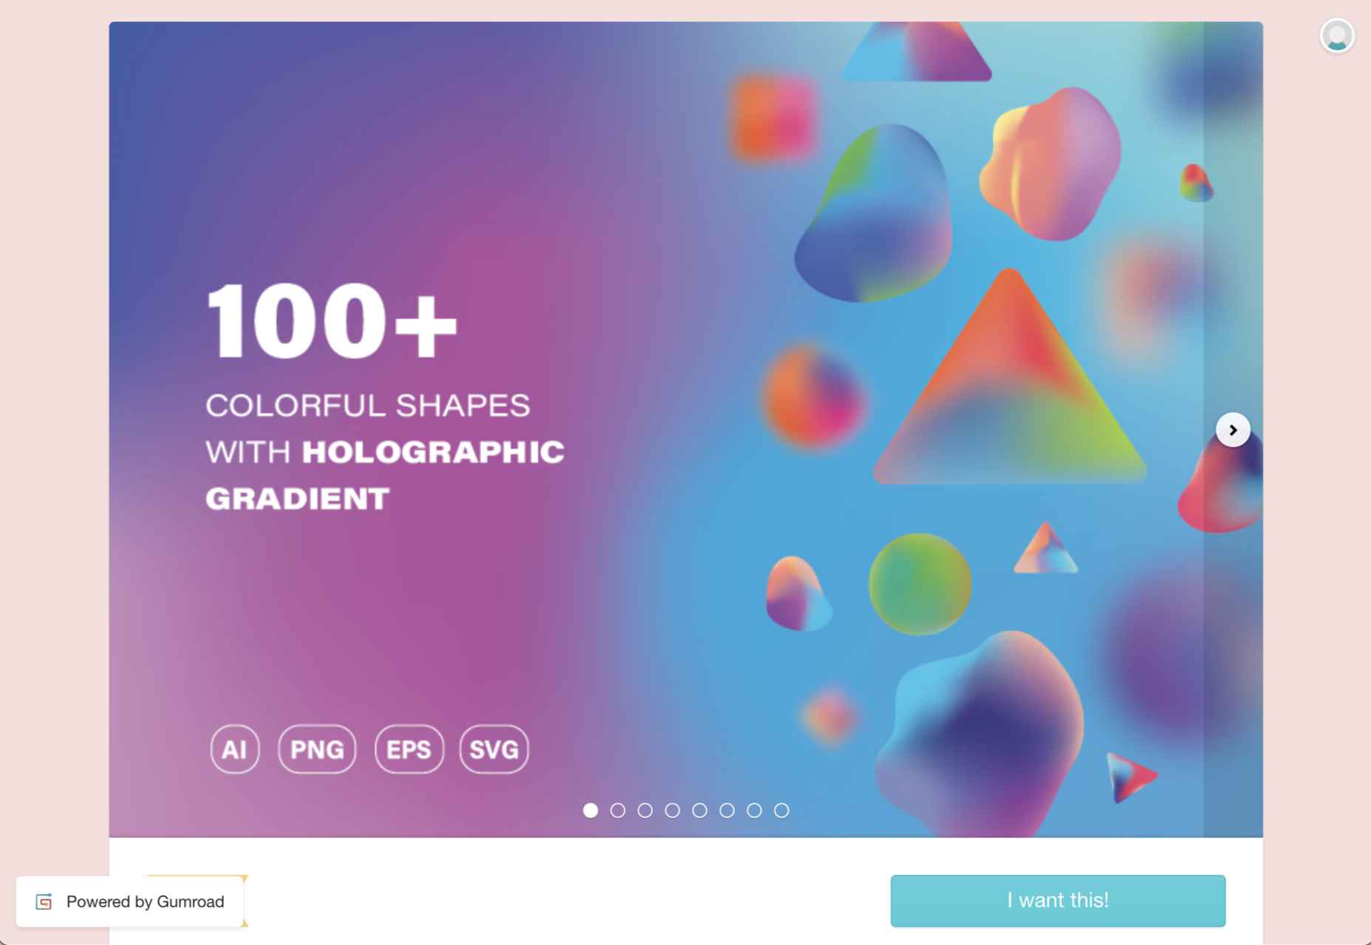Click the Gumroad logo icon
The width and height of the screenshot is (1371, 945).
[44, 901]
